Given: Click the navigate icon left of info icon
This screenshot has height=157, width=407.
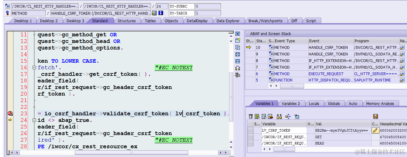Looking at the screenshot, I should click(154, 13).
